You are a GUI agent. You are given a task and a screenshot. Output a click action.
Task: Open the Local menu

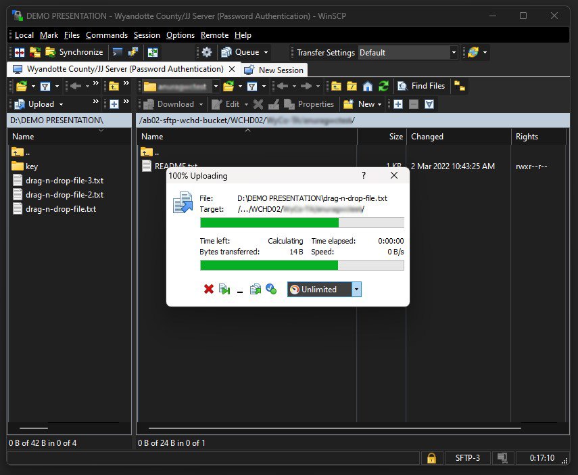pos(24,35)
